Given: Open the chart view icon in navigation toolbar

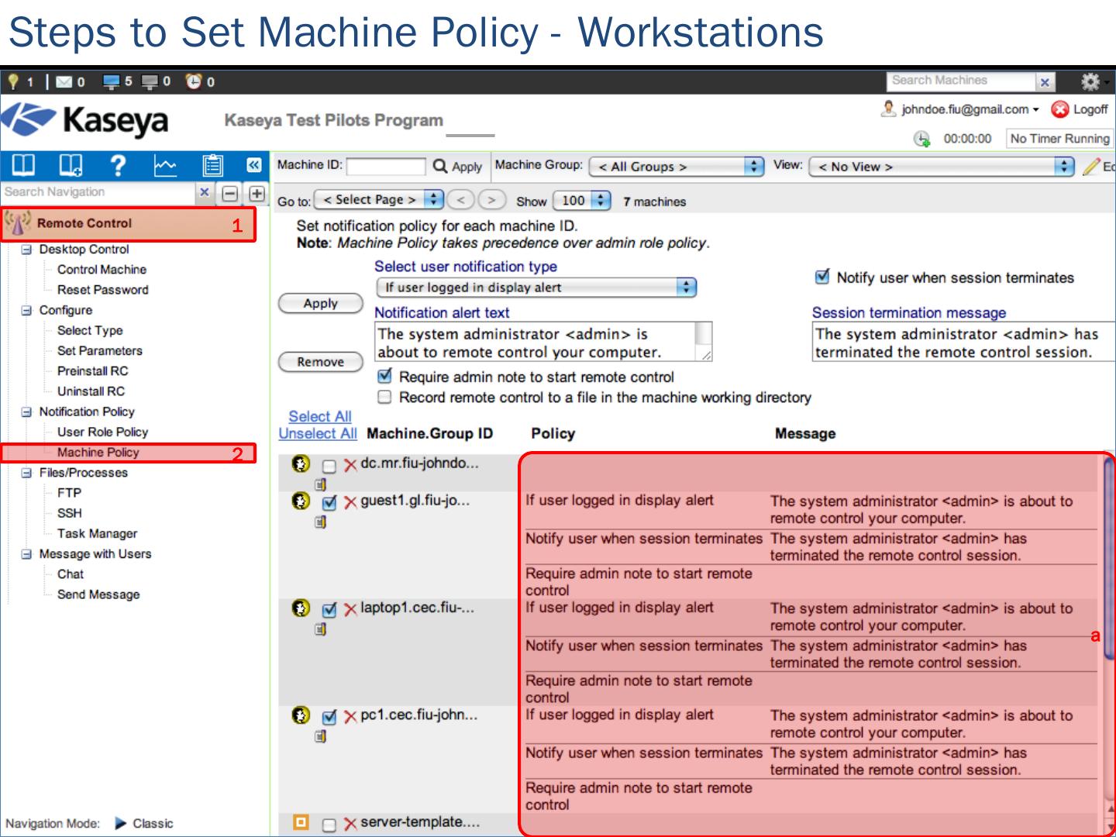Looking at the screenshot, I should (165, 165).
